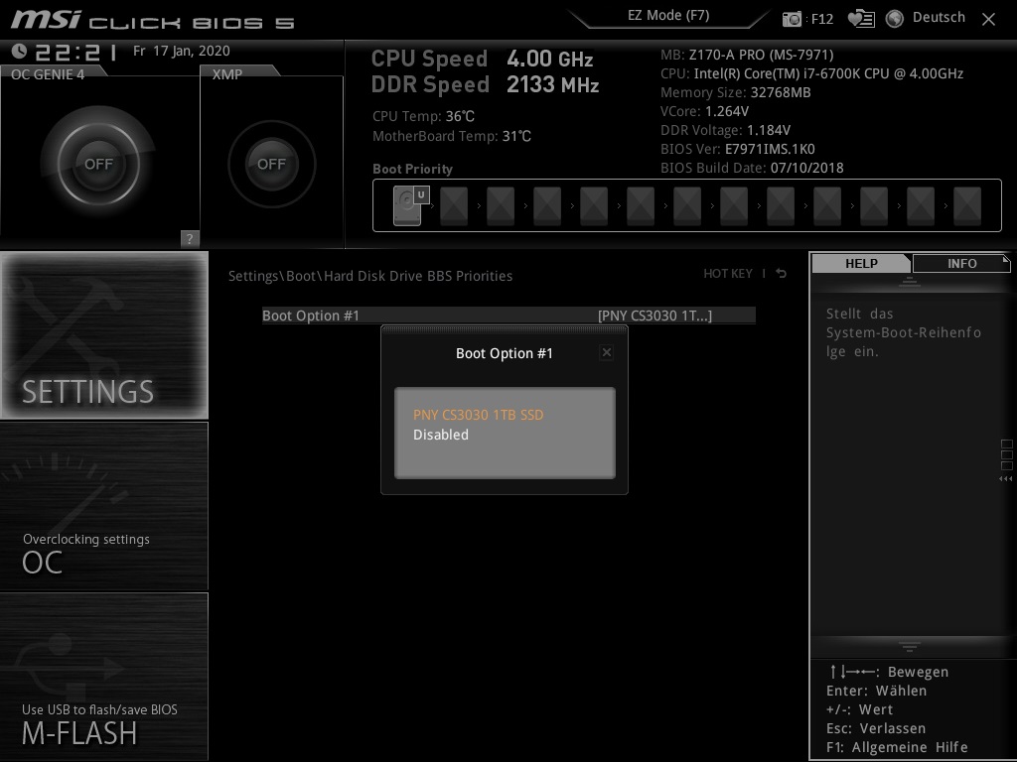
Task: Select the last boot priority device slot
Action: [x=967, y=206]
